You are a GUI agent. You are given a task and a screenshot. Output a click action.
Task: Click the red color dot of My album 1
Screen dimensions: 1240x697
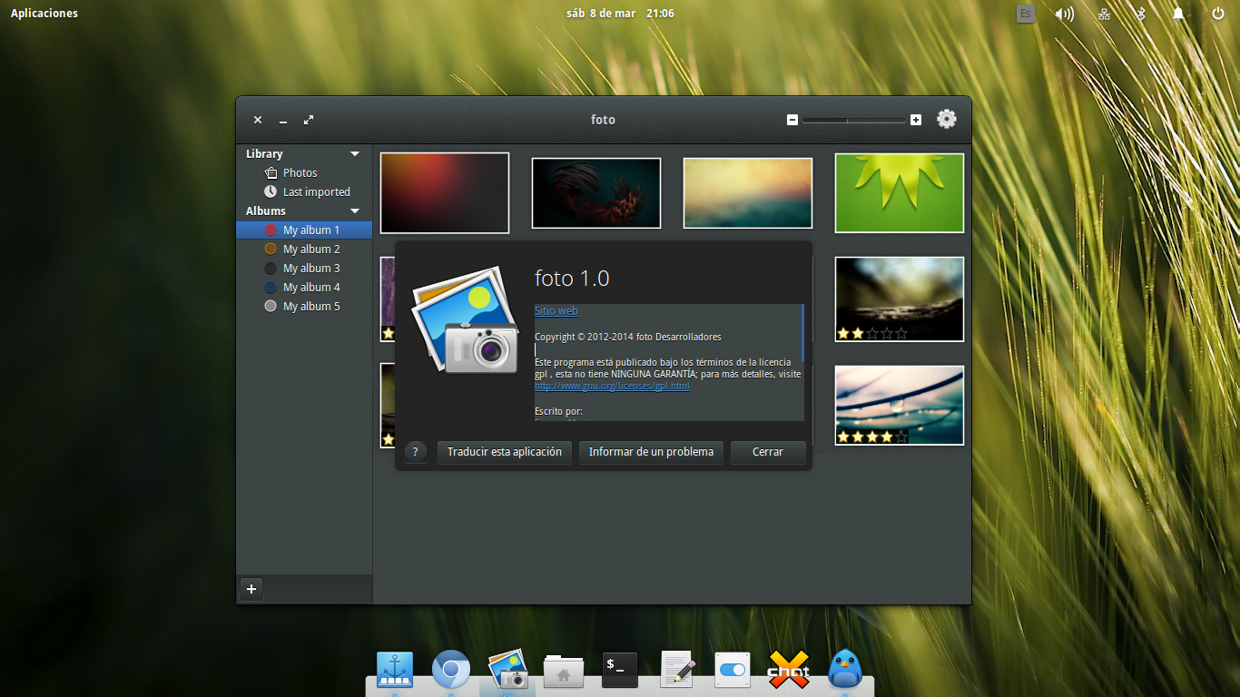[x=271, y=231]
